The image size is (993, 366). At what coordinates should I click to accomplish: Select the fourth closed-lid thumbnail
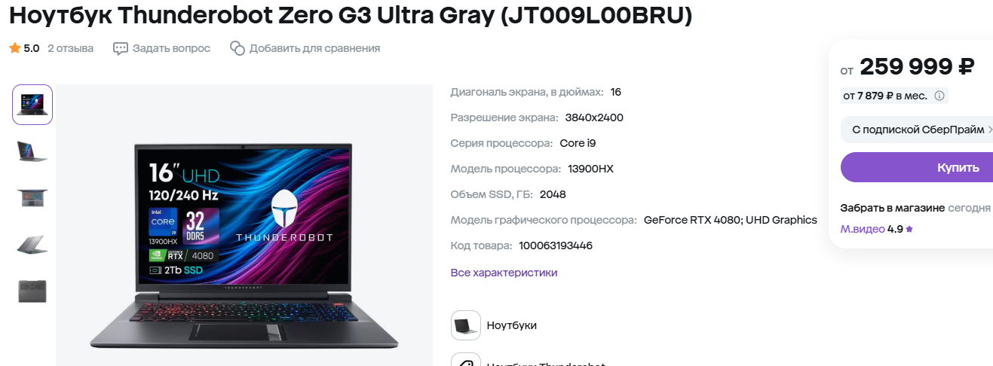pyautogui.click(x=32, y=244)
